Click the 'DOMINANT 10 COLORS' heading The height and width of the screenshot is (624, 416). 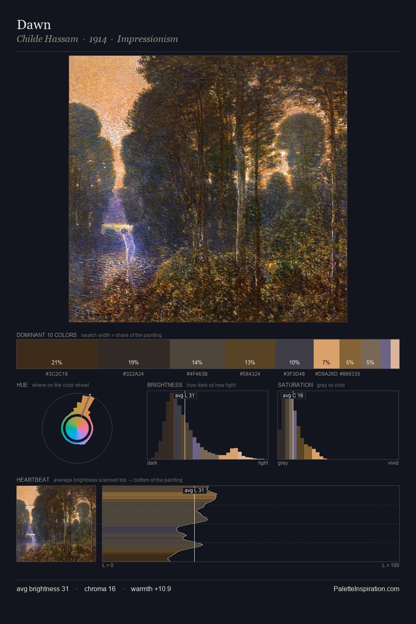(47, 335)
